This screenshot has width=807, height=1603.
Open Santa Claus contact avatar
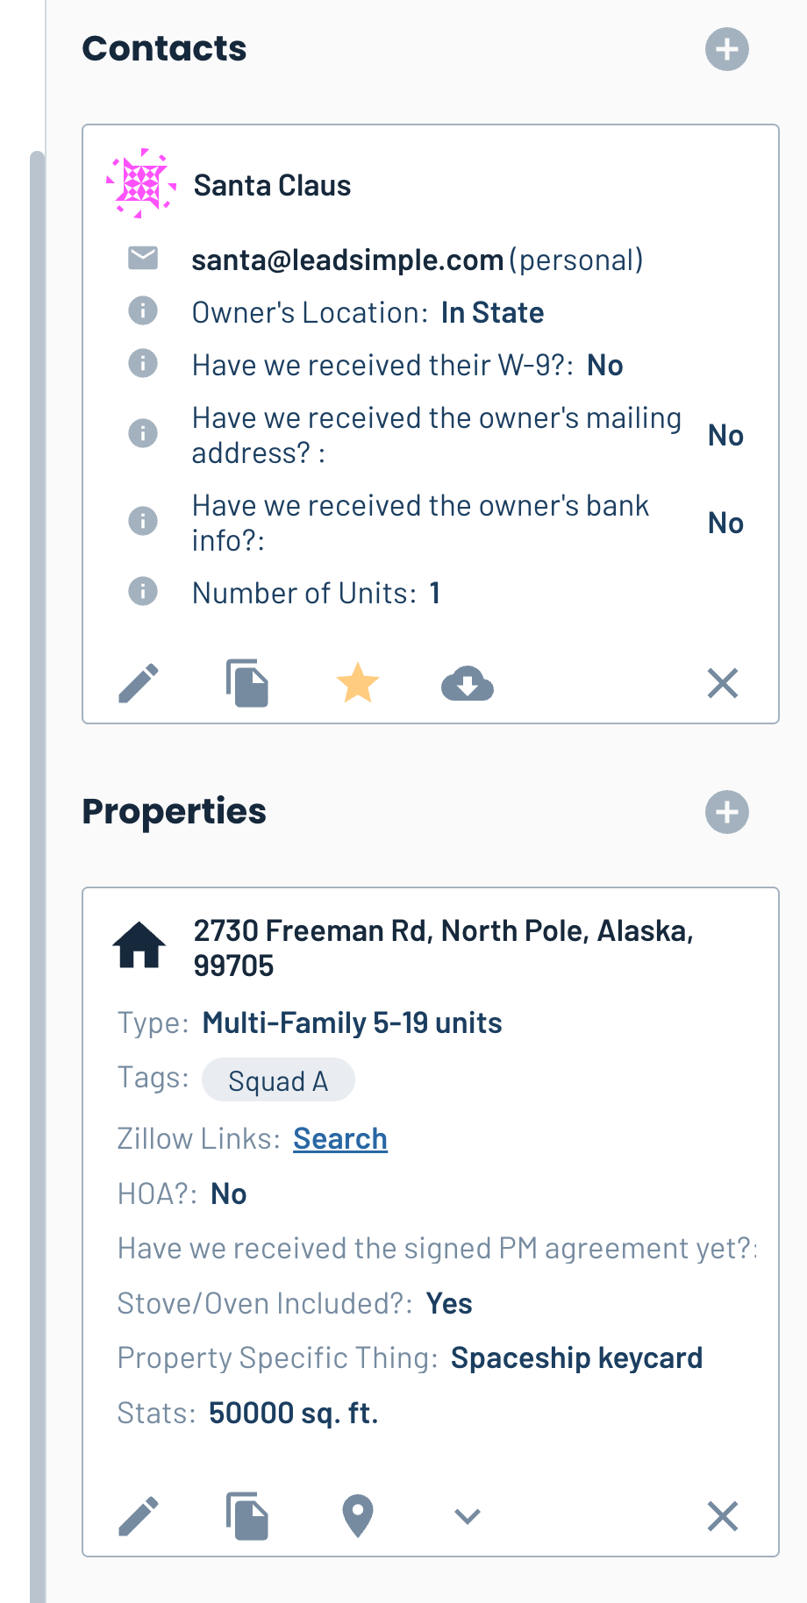pos(141,184)
